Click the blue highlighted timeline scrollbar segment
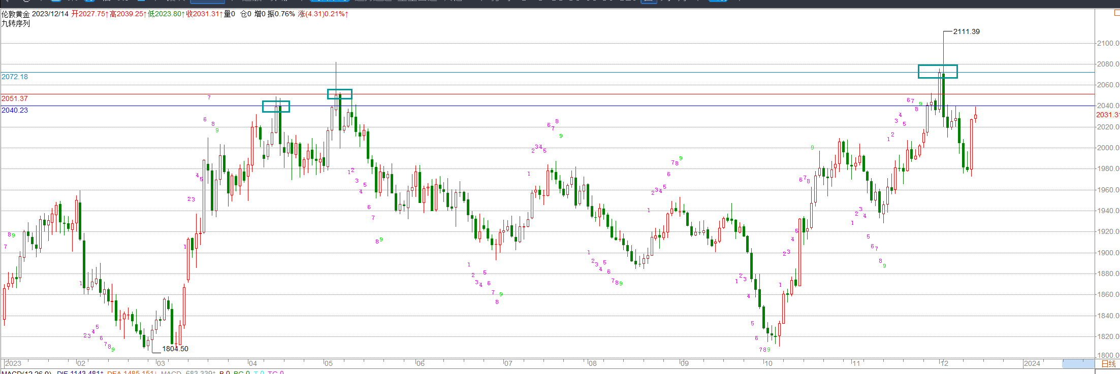Image resolution: width=1120 pixels, height=374 pixels. [x=1078, y=363]
